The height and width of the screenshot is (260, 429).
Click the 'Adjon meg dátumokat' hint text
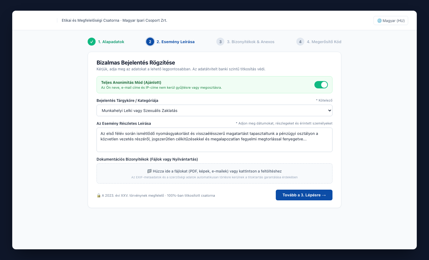point(284,123)
